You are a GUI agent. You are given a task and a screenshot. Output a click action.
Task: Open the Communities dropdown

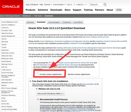(59, 4)
